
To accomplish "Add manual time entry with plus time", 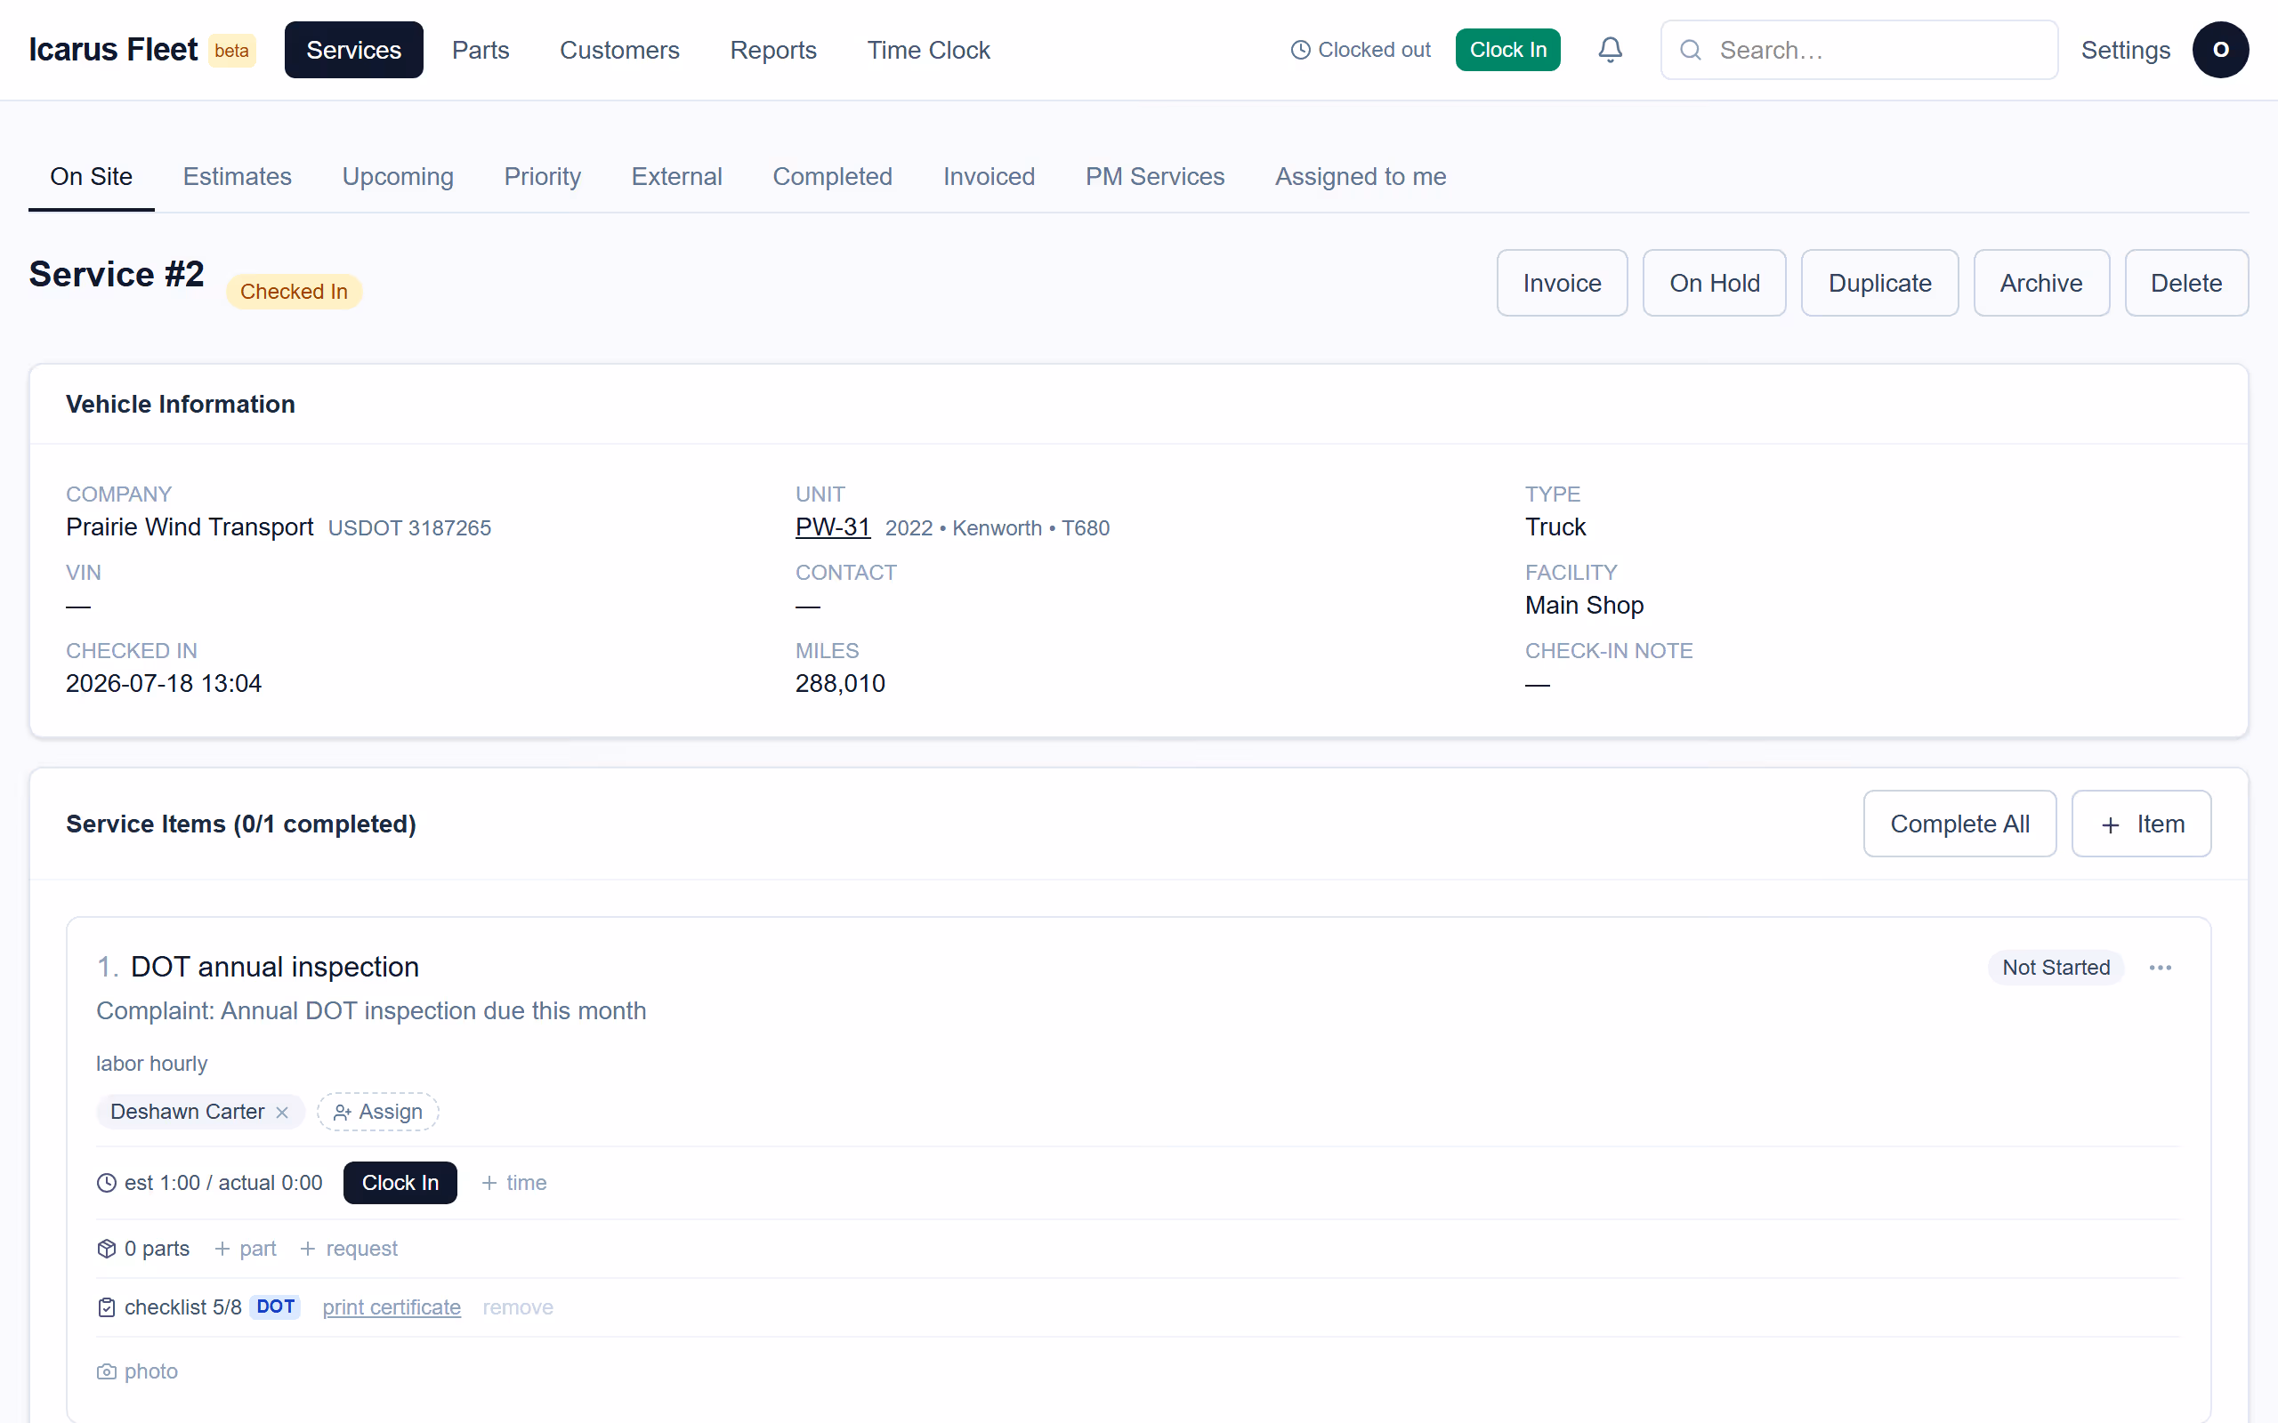I will [514, 1183].
